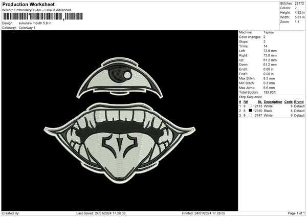Click the Width value 5.81 in
The image size is (307, 217).
[x=299, y=17]
